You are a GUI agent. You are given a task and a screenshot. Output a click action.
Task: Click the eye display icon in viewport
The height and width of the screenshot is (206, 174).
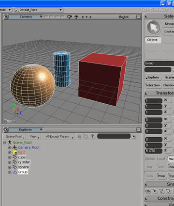coord(76,17)
